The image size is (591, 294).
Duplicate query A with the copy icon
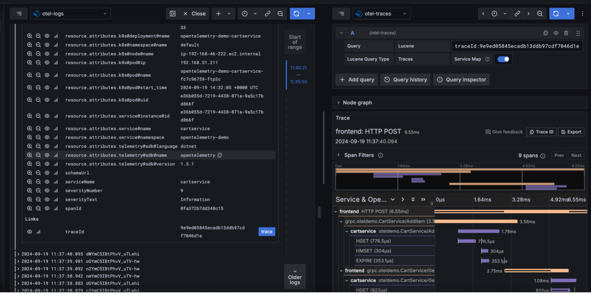tap(546, 33)
